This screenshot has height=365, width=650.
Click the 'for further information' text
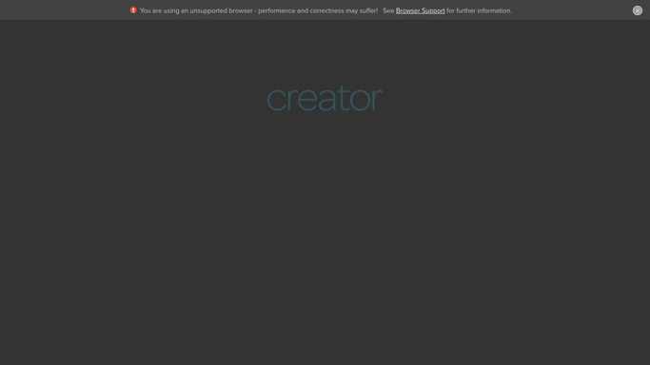[479, 10]
